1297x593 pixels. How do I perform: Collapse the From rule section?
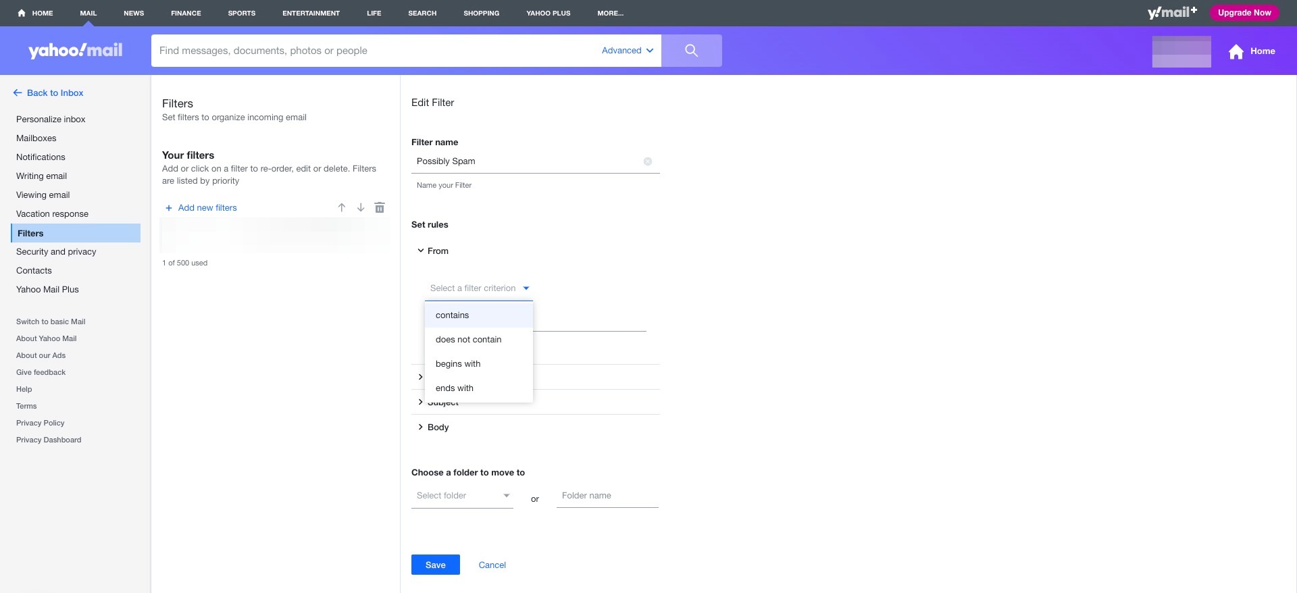(x=421, y=251)
